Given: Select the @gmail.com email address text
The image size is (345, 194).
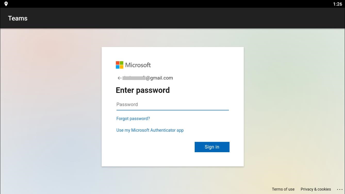Looking at the screenshot, I should 159,78.
